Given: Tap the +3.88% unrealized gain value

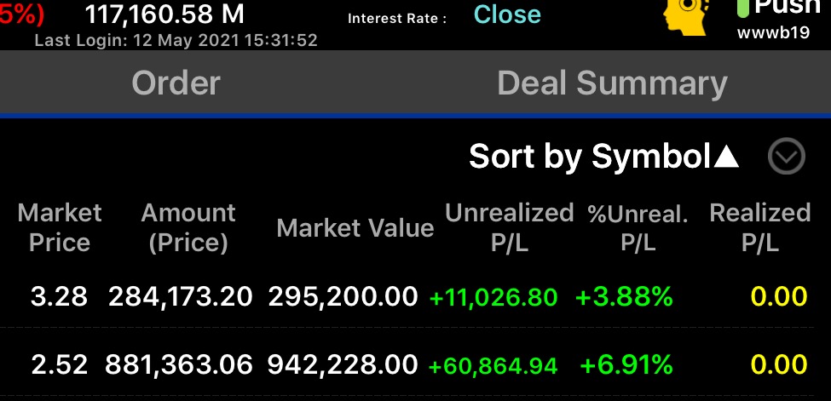Looking at the screenshot, I should pyautogui.click(x=624, y=297).
